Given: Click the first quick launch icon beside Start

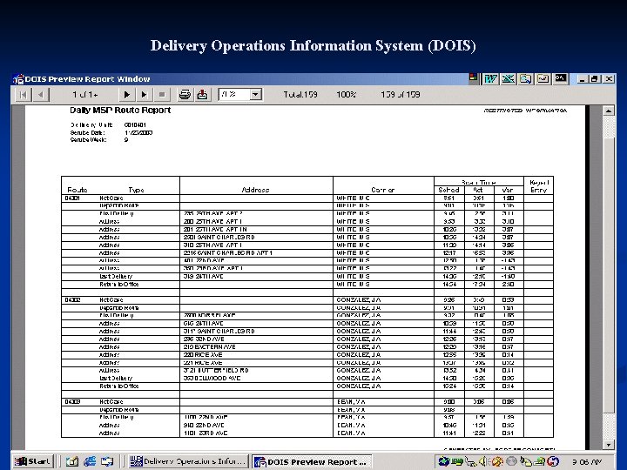Looking at the screenshot, I should [72, 461].
